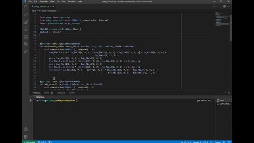The height and width of the screenshot is (143, 254).
Task: Close the gt4py_sample.py editor tab
Action: pyautogui.click(x=53, y=6)
